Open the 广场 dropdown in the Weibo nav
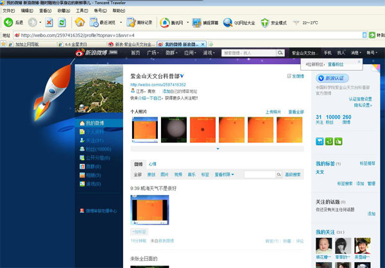The width and height of the screenshot is (385, 268). point(153,53)
